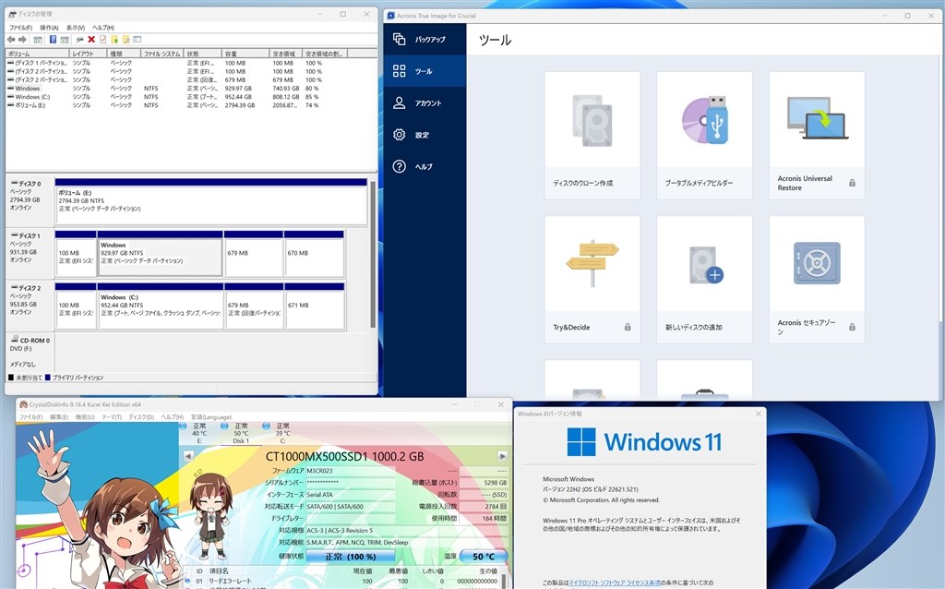Image resolution: width=945 pixels, height=589 pixels.
Task: Open 編集(E) menu in CrystalDiskInfo
Action: click(59, 417)
